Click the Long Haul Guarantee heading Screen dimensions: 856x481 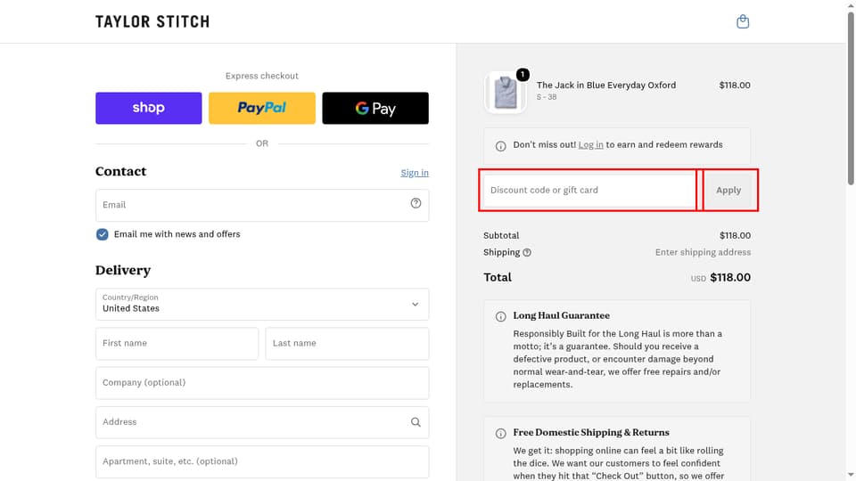click(561, 315)
